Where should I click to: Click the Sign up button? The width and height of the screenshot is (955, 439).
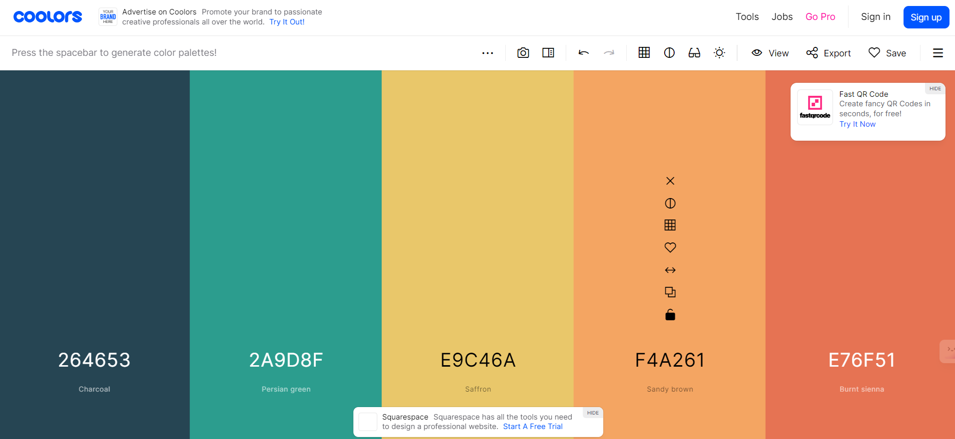[926, 17]
